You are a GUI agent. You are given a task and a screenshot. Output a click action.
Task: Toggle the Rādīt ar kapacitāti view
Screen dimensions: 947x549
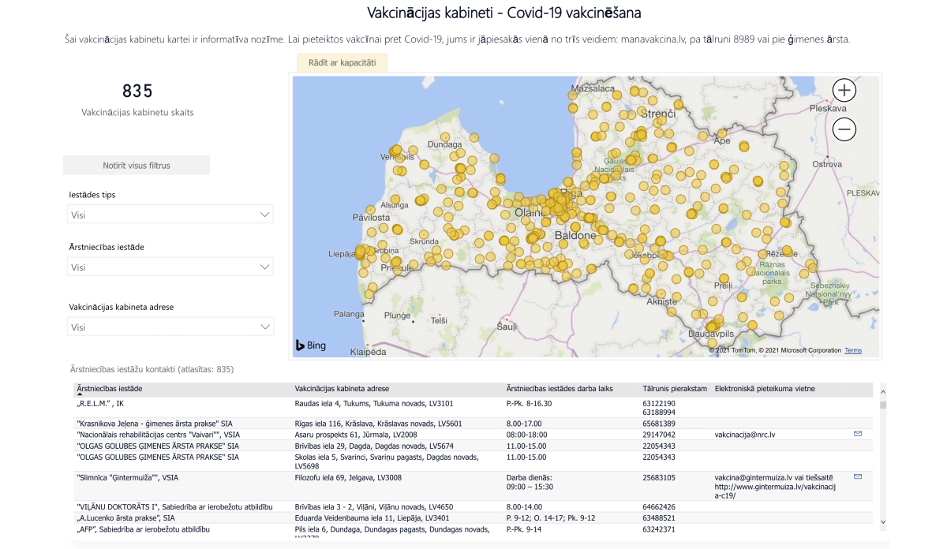coord(341,62)
